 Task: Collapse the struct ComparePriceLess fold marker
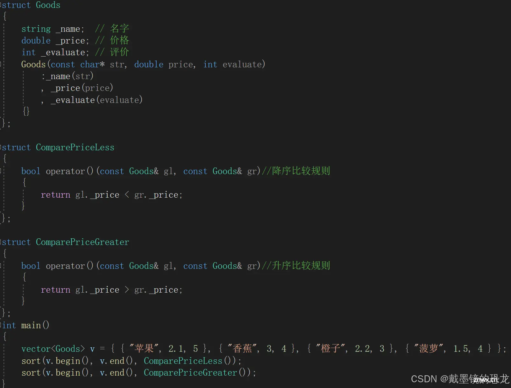pos(1,147)
